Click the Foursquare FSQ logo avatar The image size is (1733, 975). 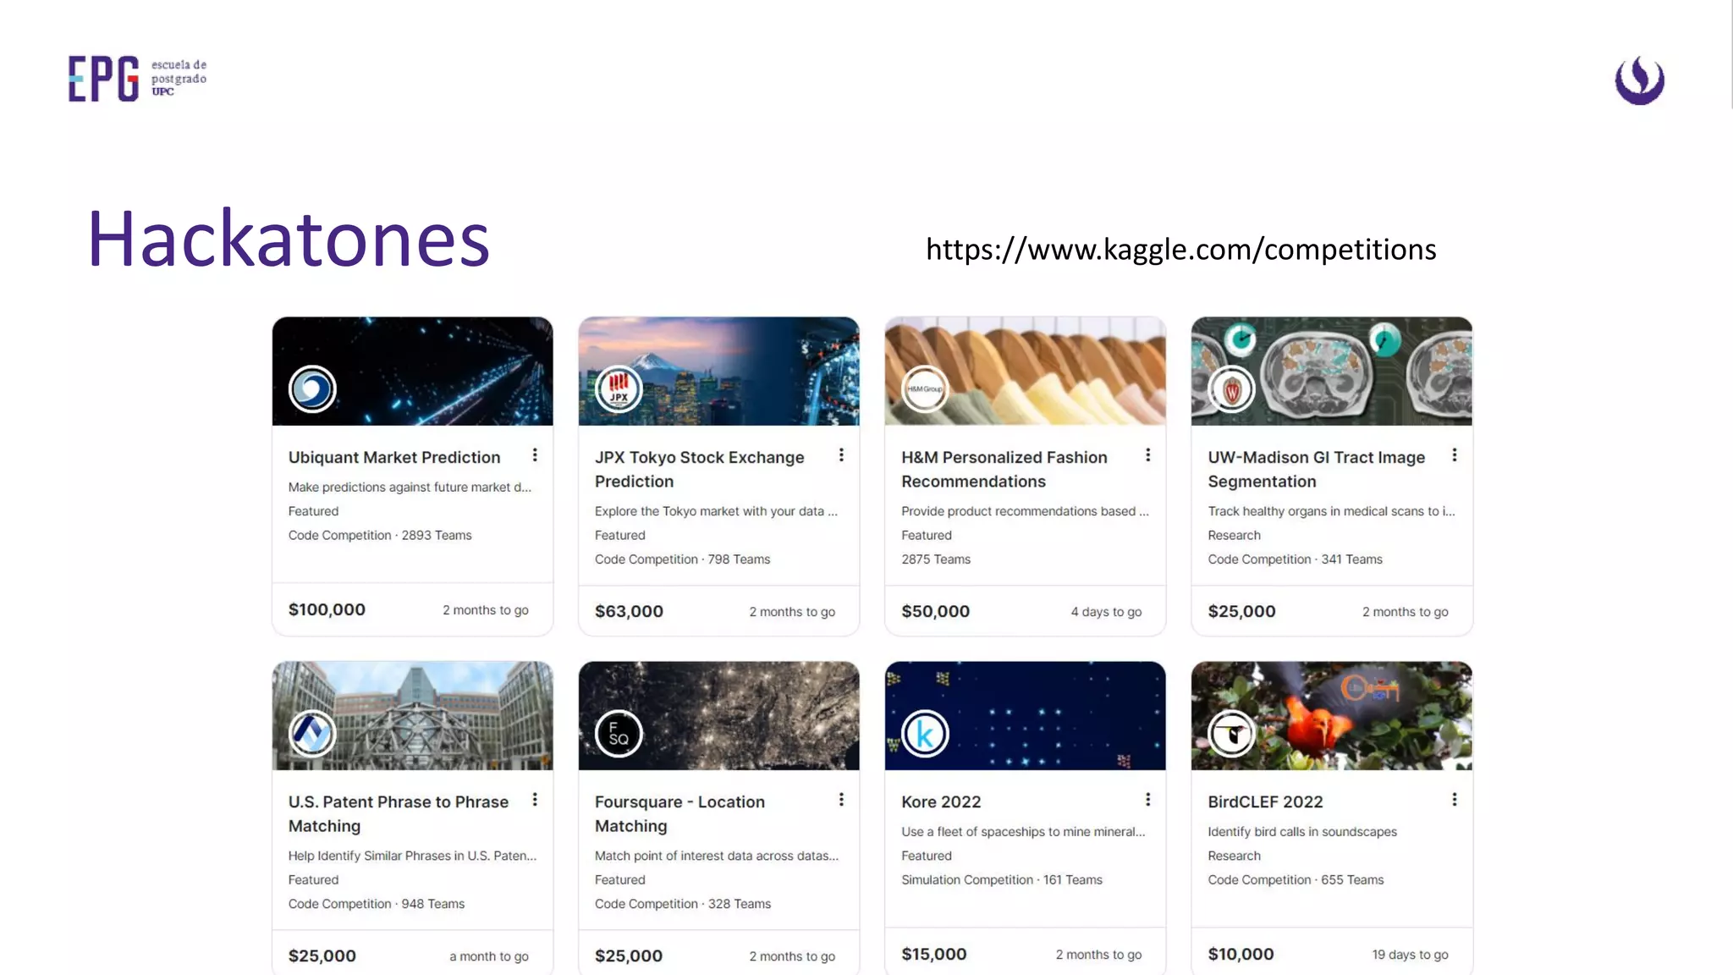(x=619, y=734)
